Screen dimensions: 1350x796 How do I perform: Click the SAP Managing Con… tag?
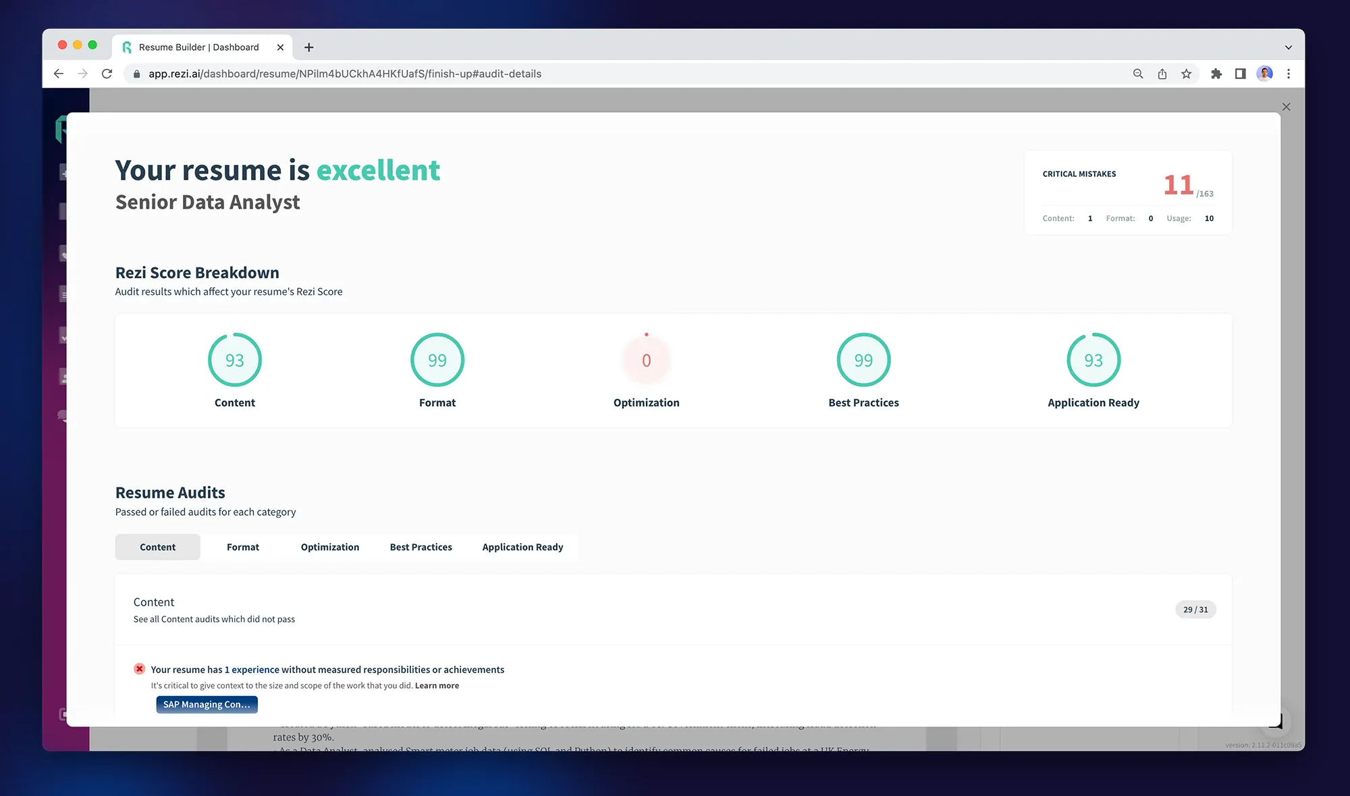(x=207, y=704)
